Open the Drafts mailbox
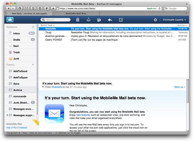Image resolution: width=193 pixels, height=141 pixels. point(20,40)
